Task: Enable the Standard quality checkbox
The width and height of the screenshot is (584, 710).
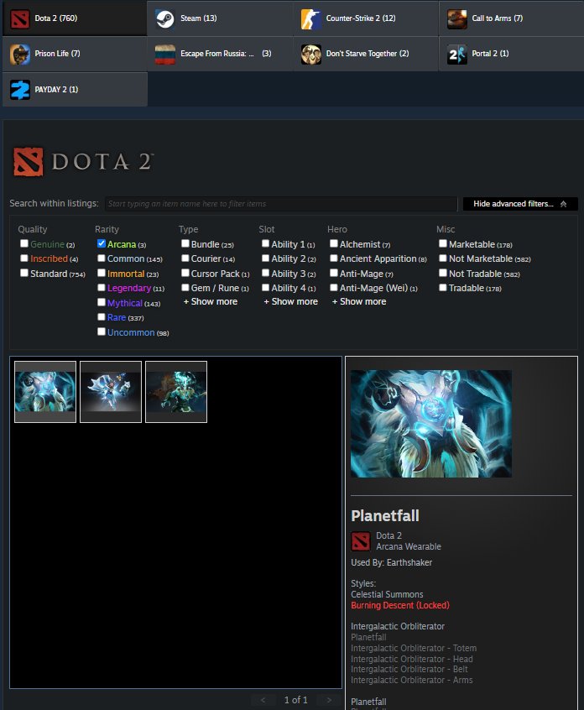Action: [x=24, y=273]
